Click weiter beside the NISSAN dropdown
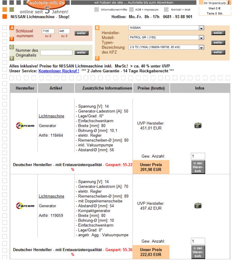Viewport: 237px width, 262px height. [218, 33]
